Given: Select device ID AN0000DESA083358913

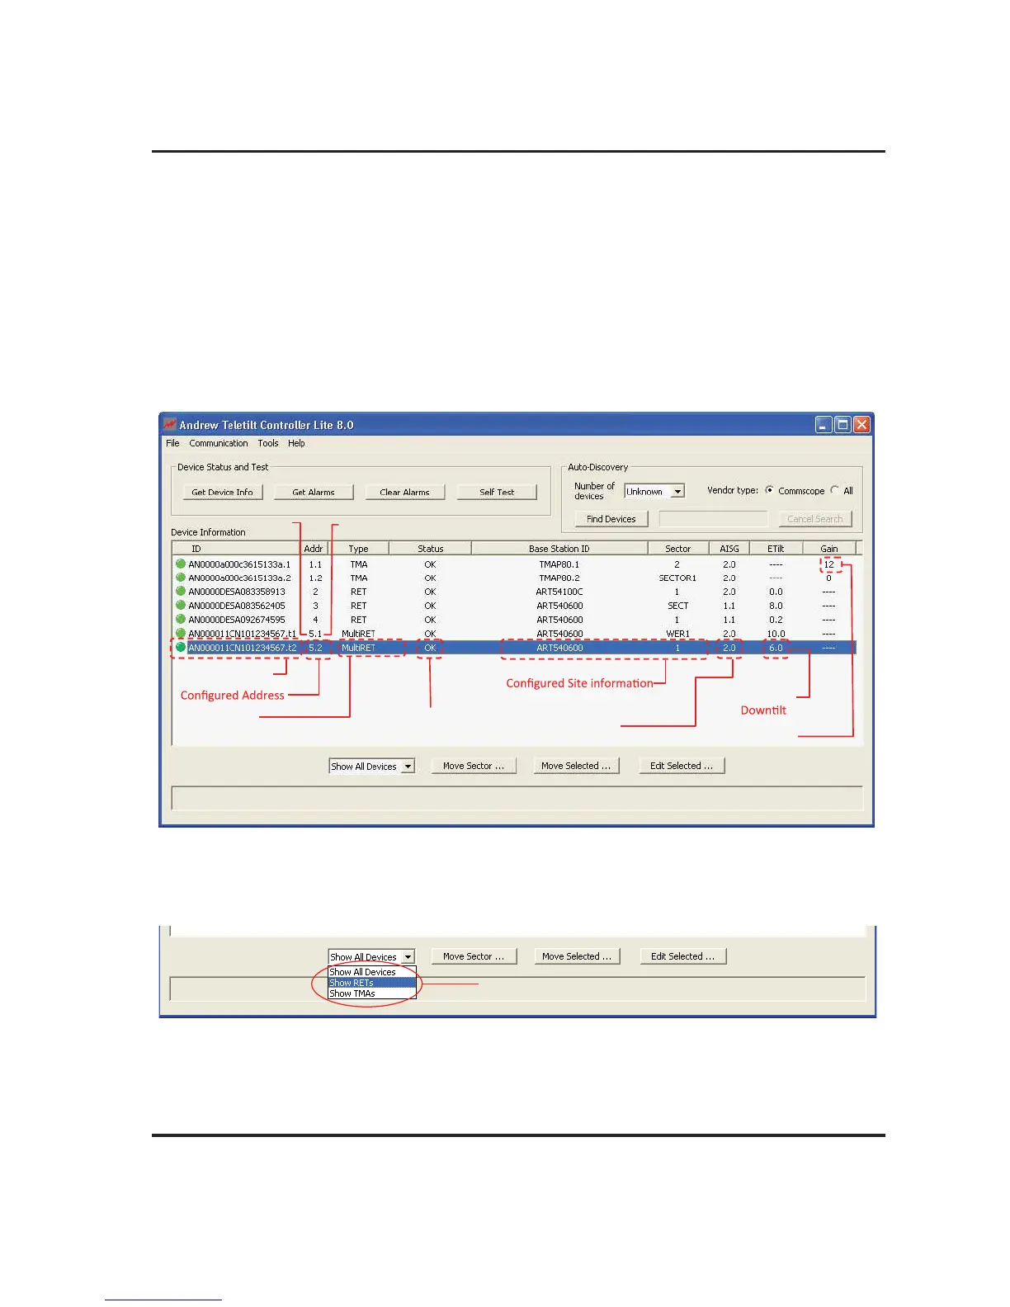Looking at the screenshot, I should [x=237, y=592].
